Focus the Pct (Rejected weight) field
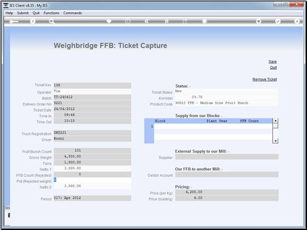 coord(92,180)
